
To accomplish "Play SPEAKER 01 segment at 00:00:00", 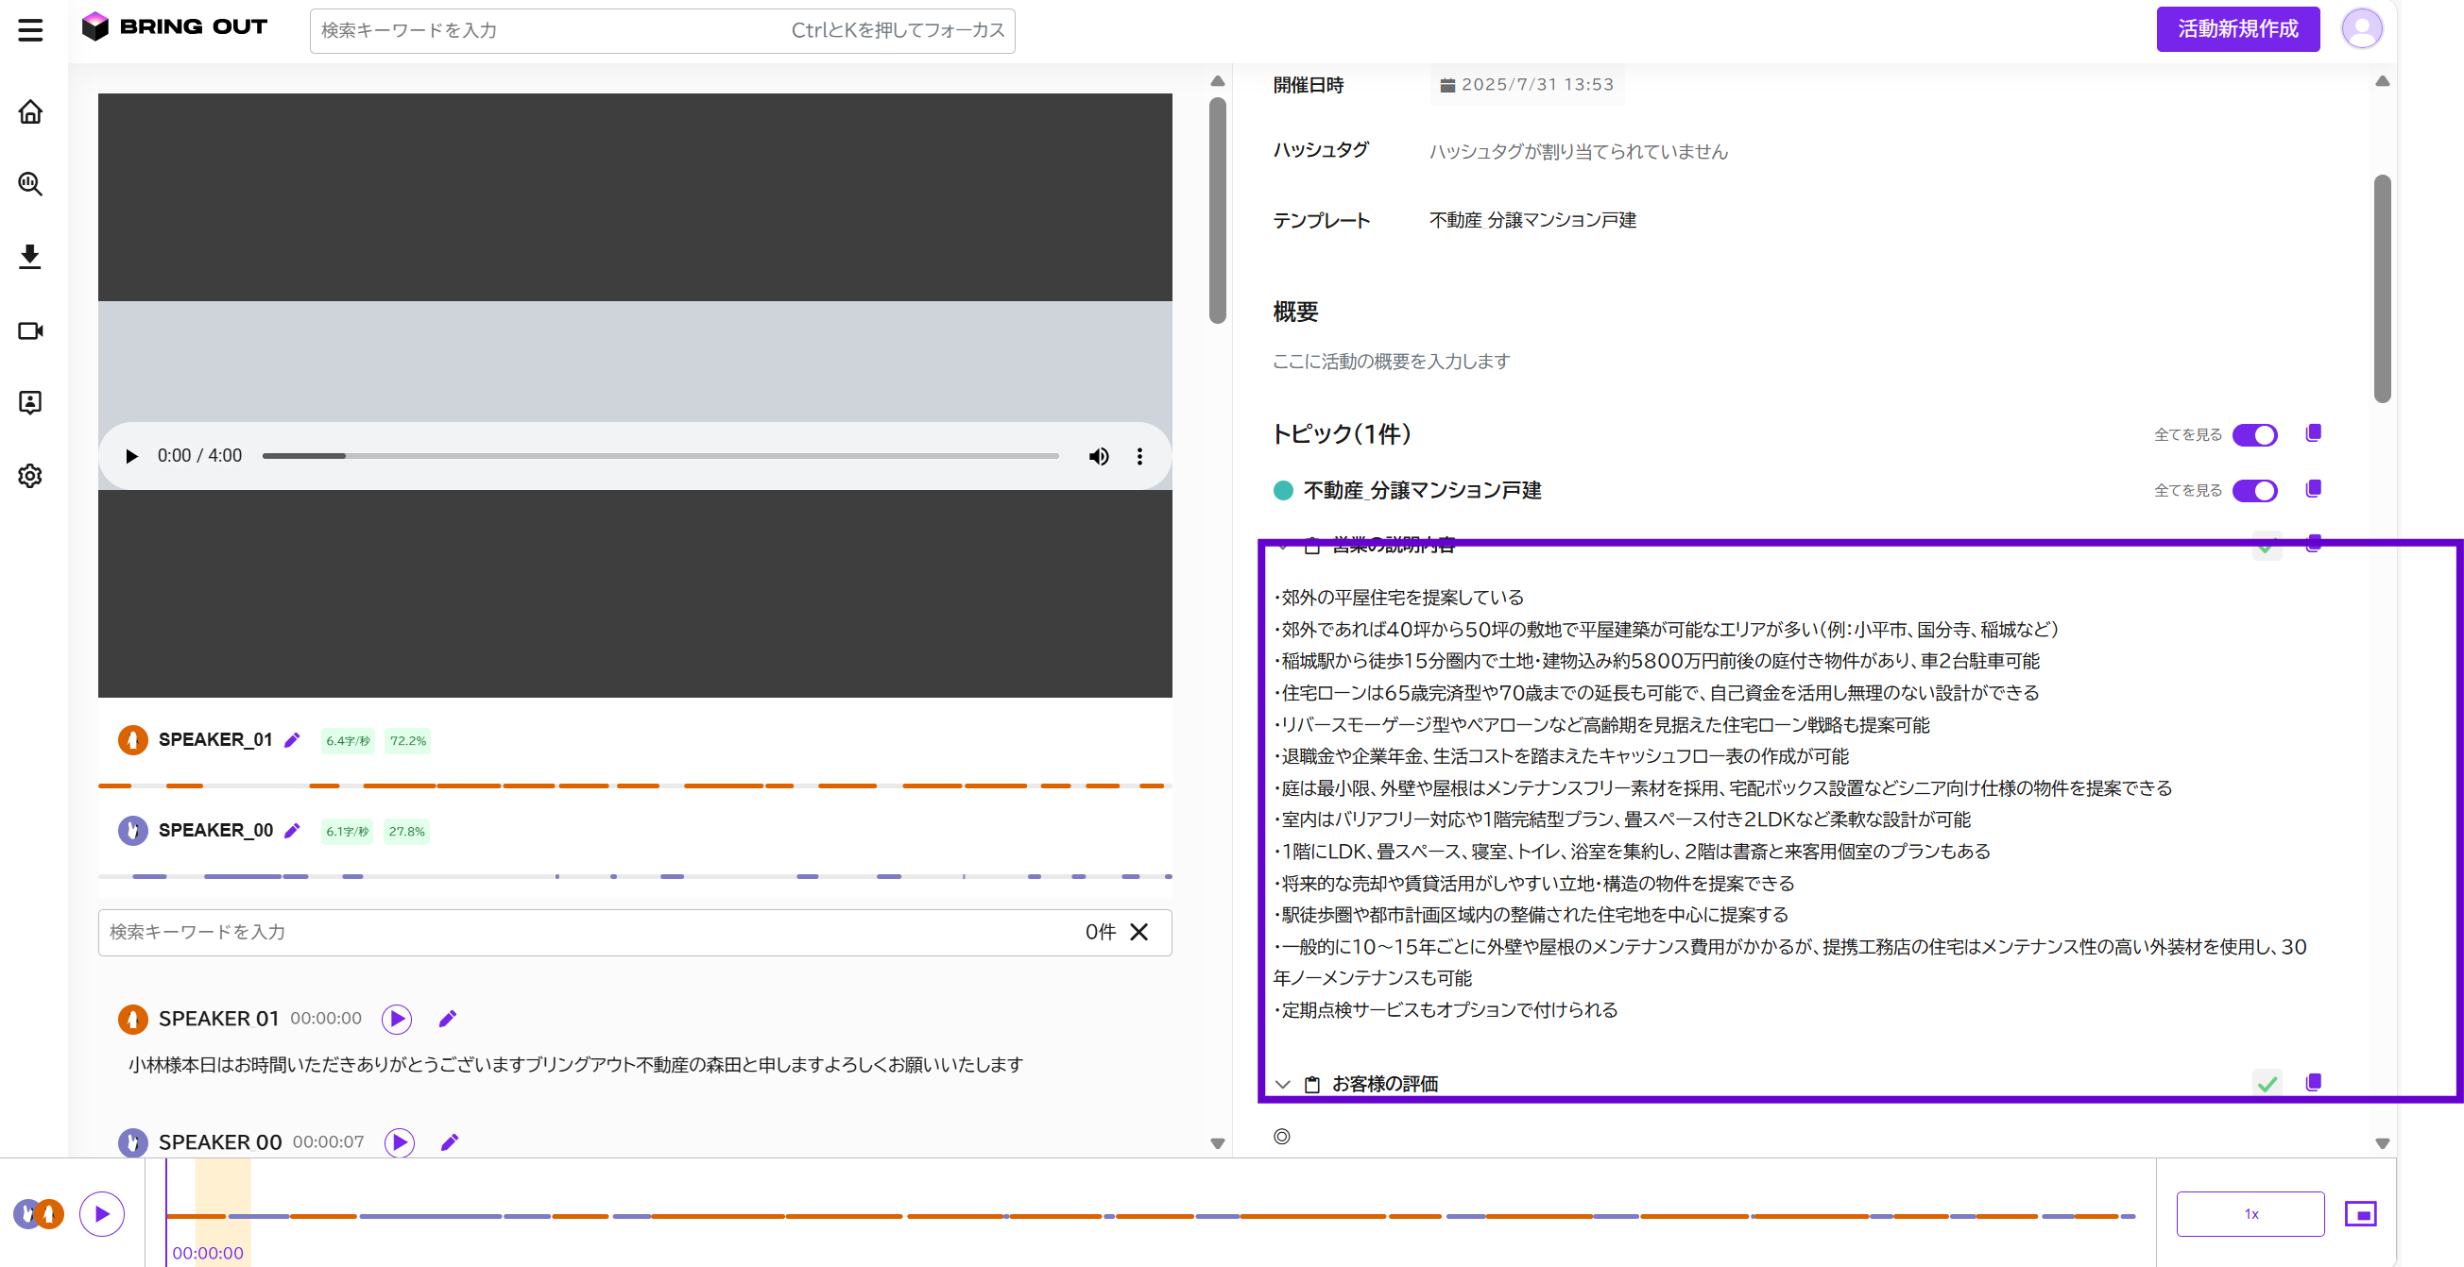I will 397,1019.
